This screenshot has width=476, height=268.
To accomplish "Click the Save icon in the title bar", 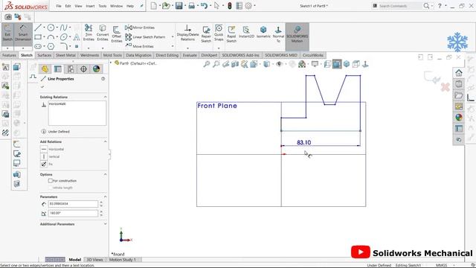I will [x=178, y=6].
